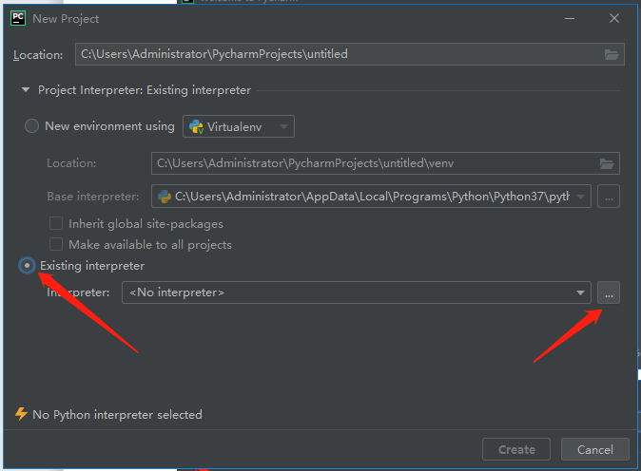Open the Virtualenv environment type dropdown
Screen dimensions: 641x471
click(239, 126)
